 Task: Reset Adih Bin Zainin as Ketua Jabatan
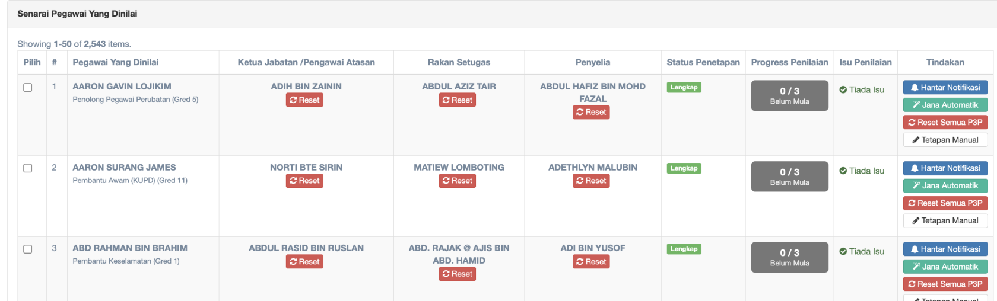(304, 100)
